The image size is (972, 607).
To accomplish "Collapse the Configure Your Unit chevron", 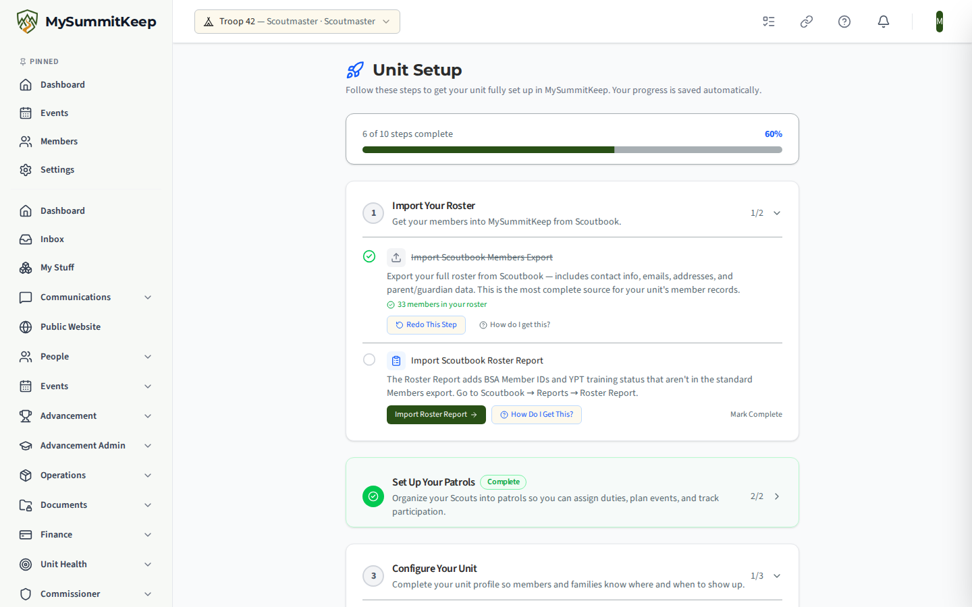I will (x=777, y=576).
